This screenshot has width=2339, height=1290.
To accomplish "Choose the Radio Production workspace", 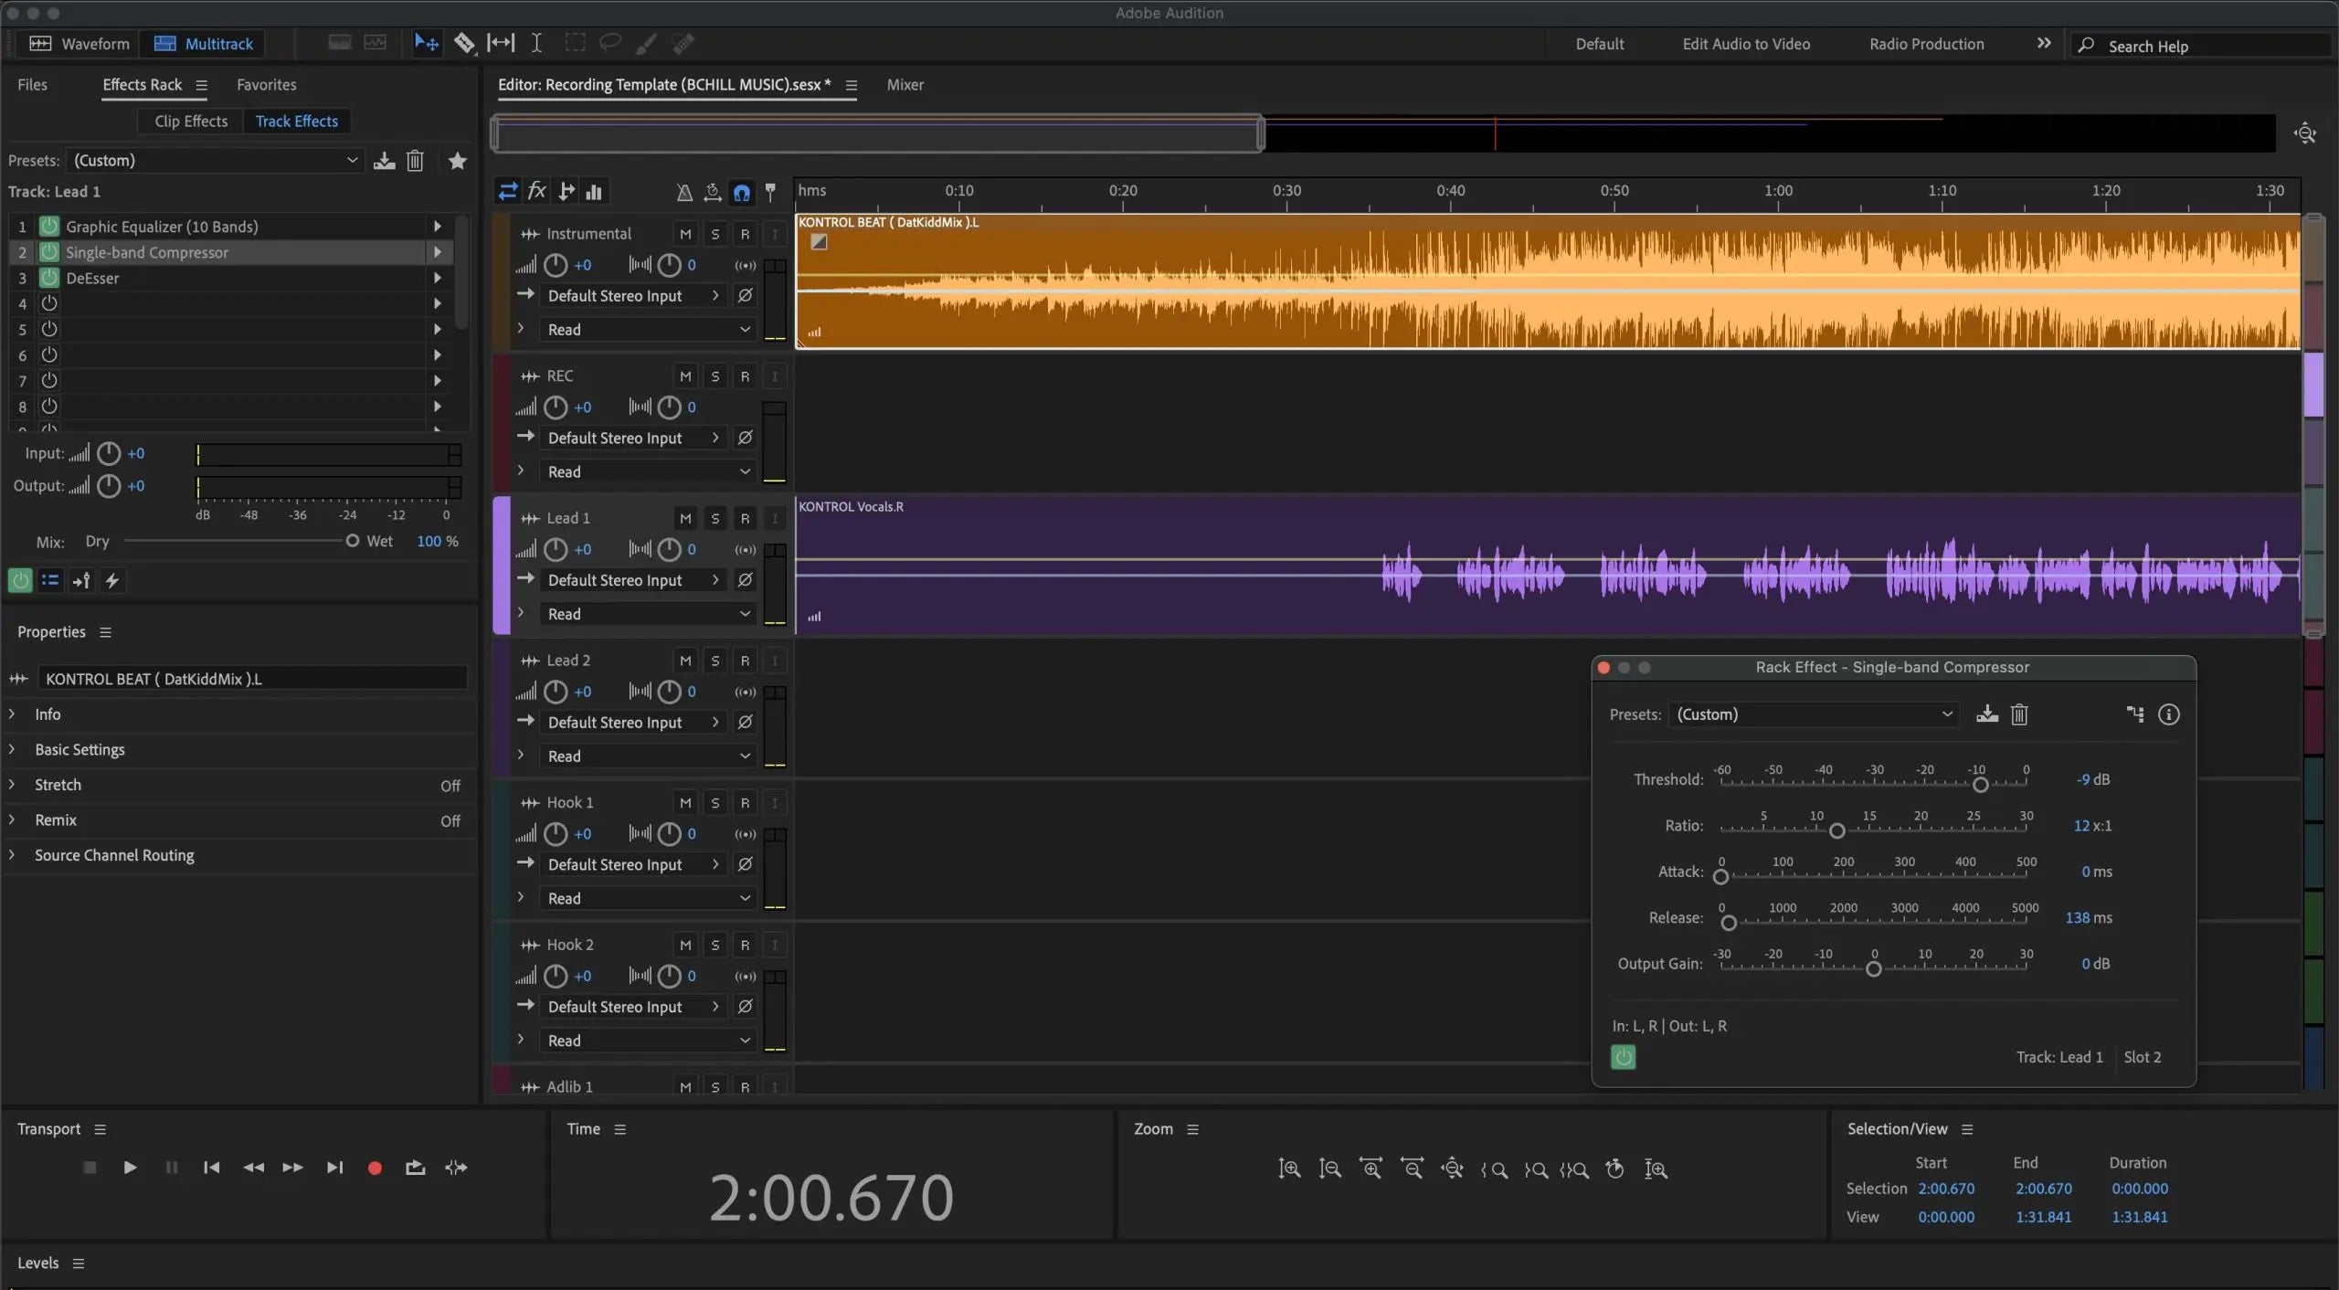I will coord(1926,44).
